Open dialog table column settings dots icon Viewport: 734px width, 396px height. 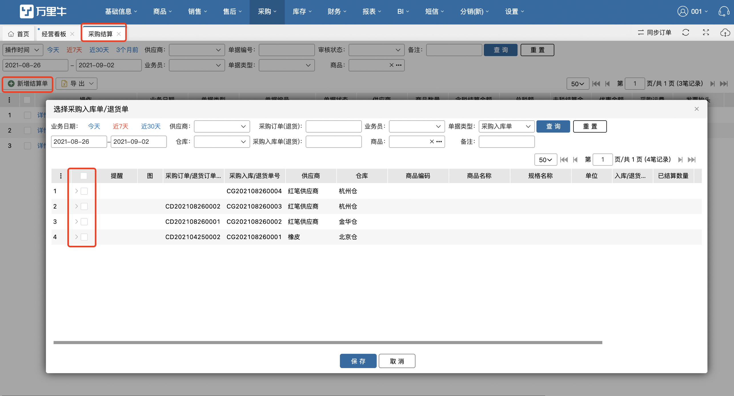pos(61,176)
